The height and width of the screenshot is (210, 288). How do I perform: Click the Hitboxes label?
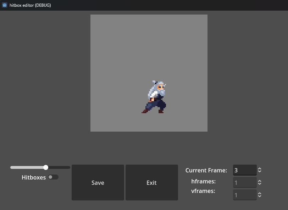pyautogui.click(x=34, y=177)
